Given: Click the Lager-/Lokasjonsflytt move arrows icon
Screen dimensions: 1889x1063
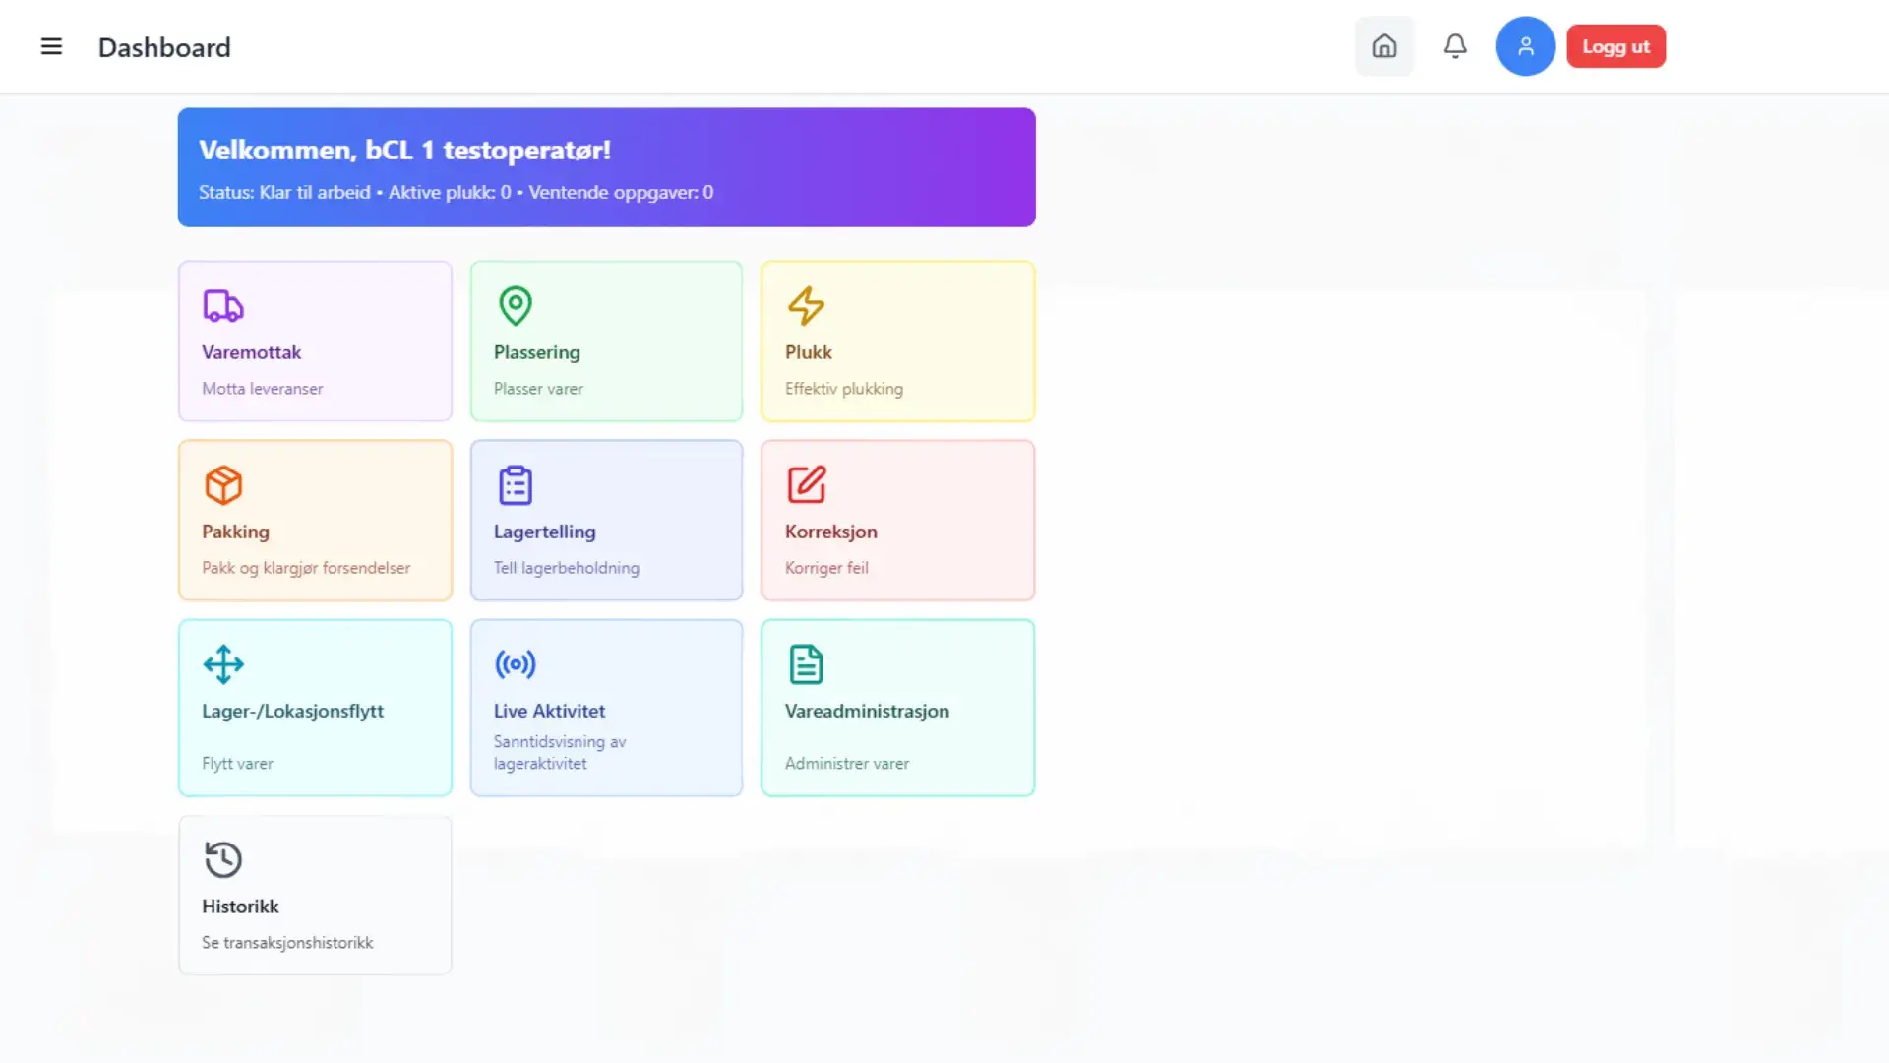Looking at the screenshot, I should [x=223, y=664].
